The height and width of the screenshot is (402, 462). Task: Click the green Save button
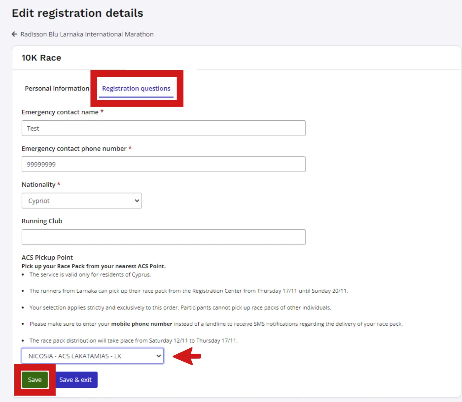pos(35,380)
